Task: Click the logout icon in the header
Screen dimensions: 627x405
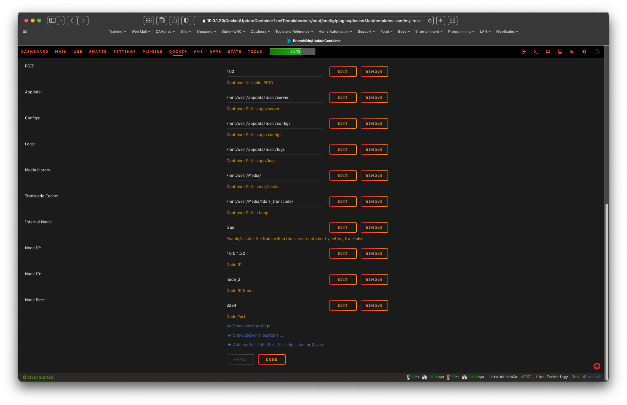Action: [524, 52]
